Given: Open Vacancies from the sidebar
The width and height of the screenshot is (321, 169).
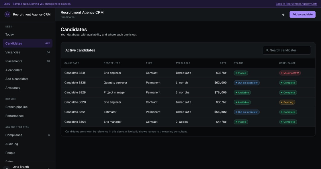Looking at the screenshot, I should tap(28, 52).
